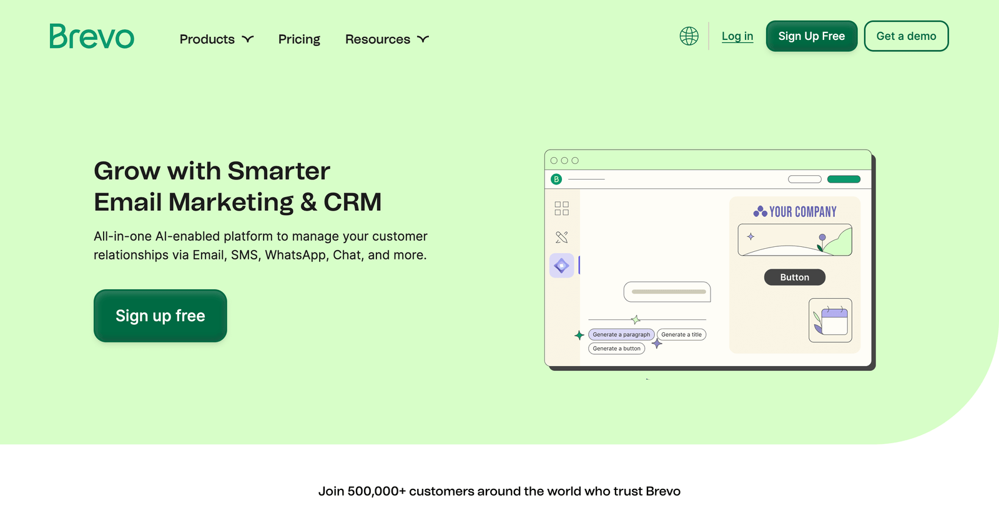Screen dimensions: 999x510
Task: Click the chevron next to Products
Action: [248, 39]
